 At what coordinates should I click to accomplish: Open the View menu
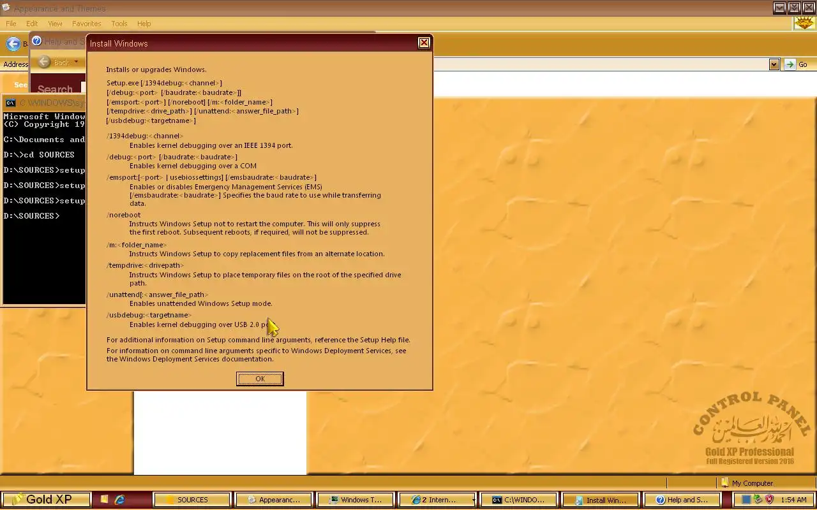point(55,24)
